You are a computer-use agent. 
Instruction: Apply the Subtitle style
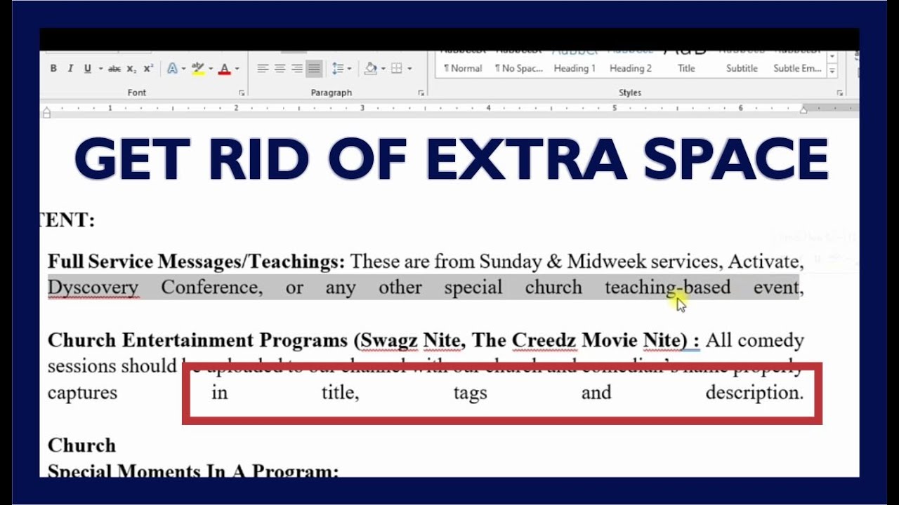point(742,63)
